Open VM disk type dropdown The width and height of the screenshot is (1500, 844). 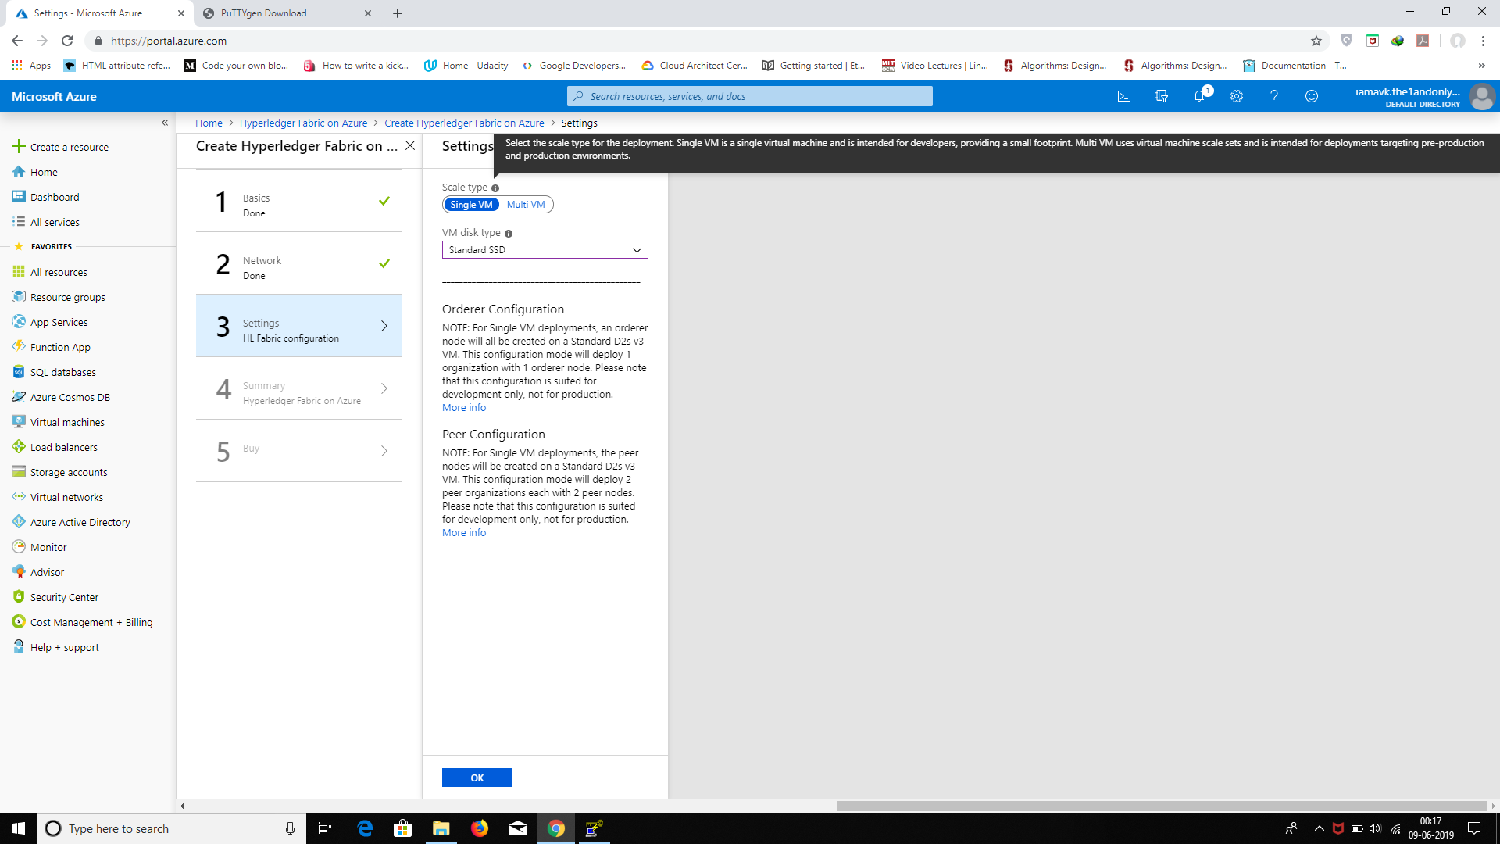click(x=545, y=250)
